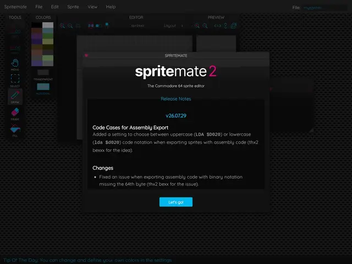The image size is (352, 264).
Task: Click the last blue Editor toolbar icon
Action: click(107, 25)
